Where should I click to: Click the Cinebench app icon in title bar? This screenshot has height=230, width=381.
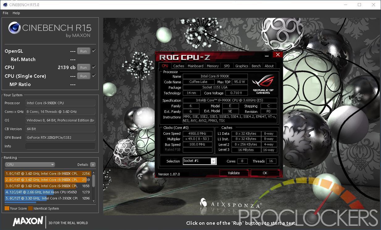(x=5, y=5)
